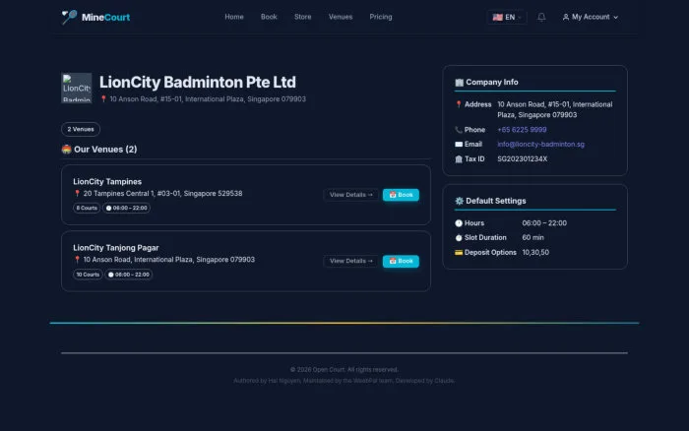The height and width of the screenshot is (431, 689).
Task: Book the LionCity Tanjong Pagar venue
Action: 401,261
